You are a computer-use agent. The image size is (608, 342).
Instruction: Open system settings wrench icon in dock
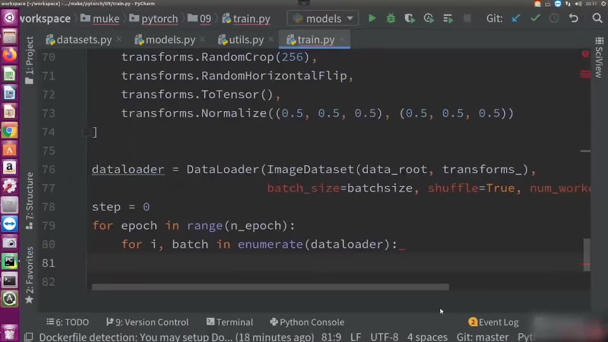(x=9, y=186)
